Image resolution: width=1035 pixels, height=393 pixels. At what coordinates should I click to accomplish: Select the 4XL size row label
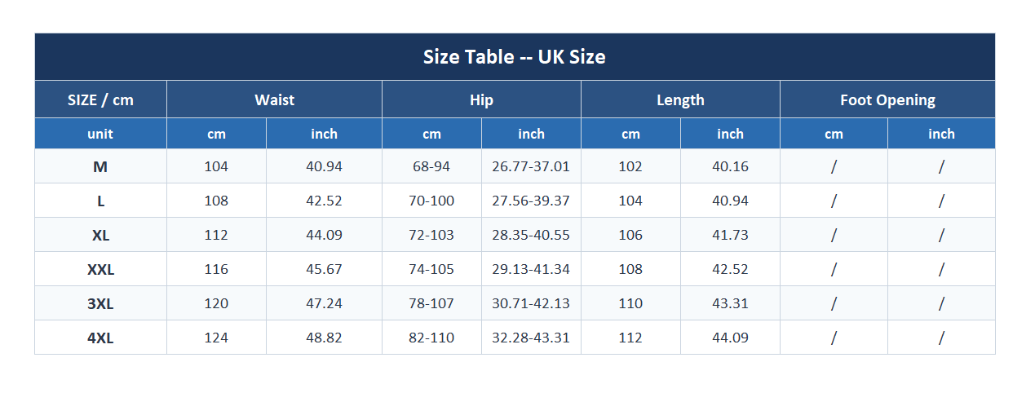100,338
